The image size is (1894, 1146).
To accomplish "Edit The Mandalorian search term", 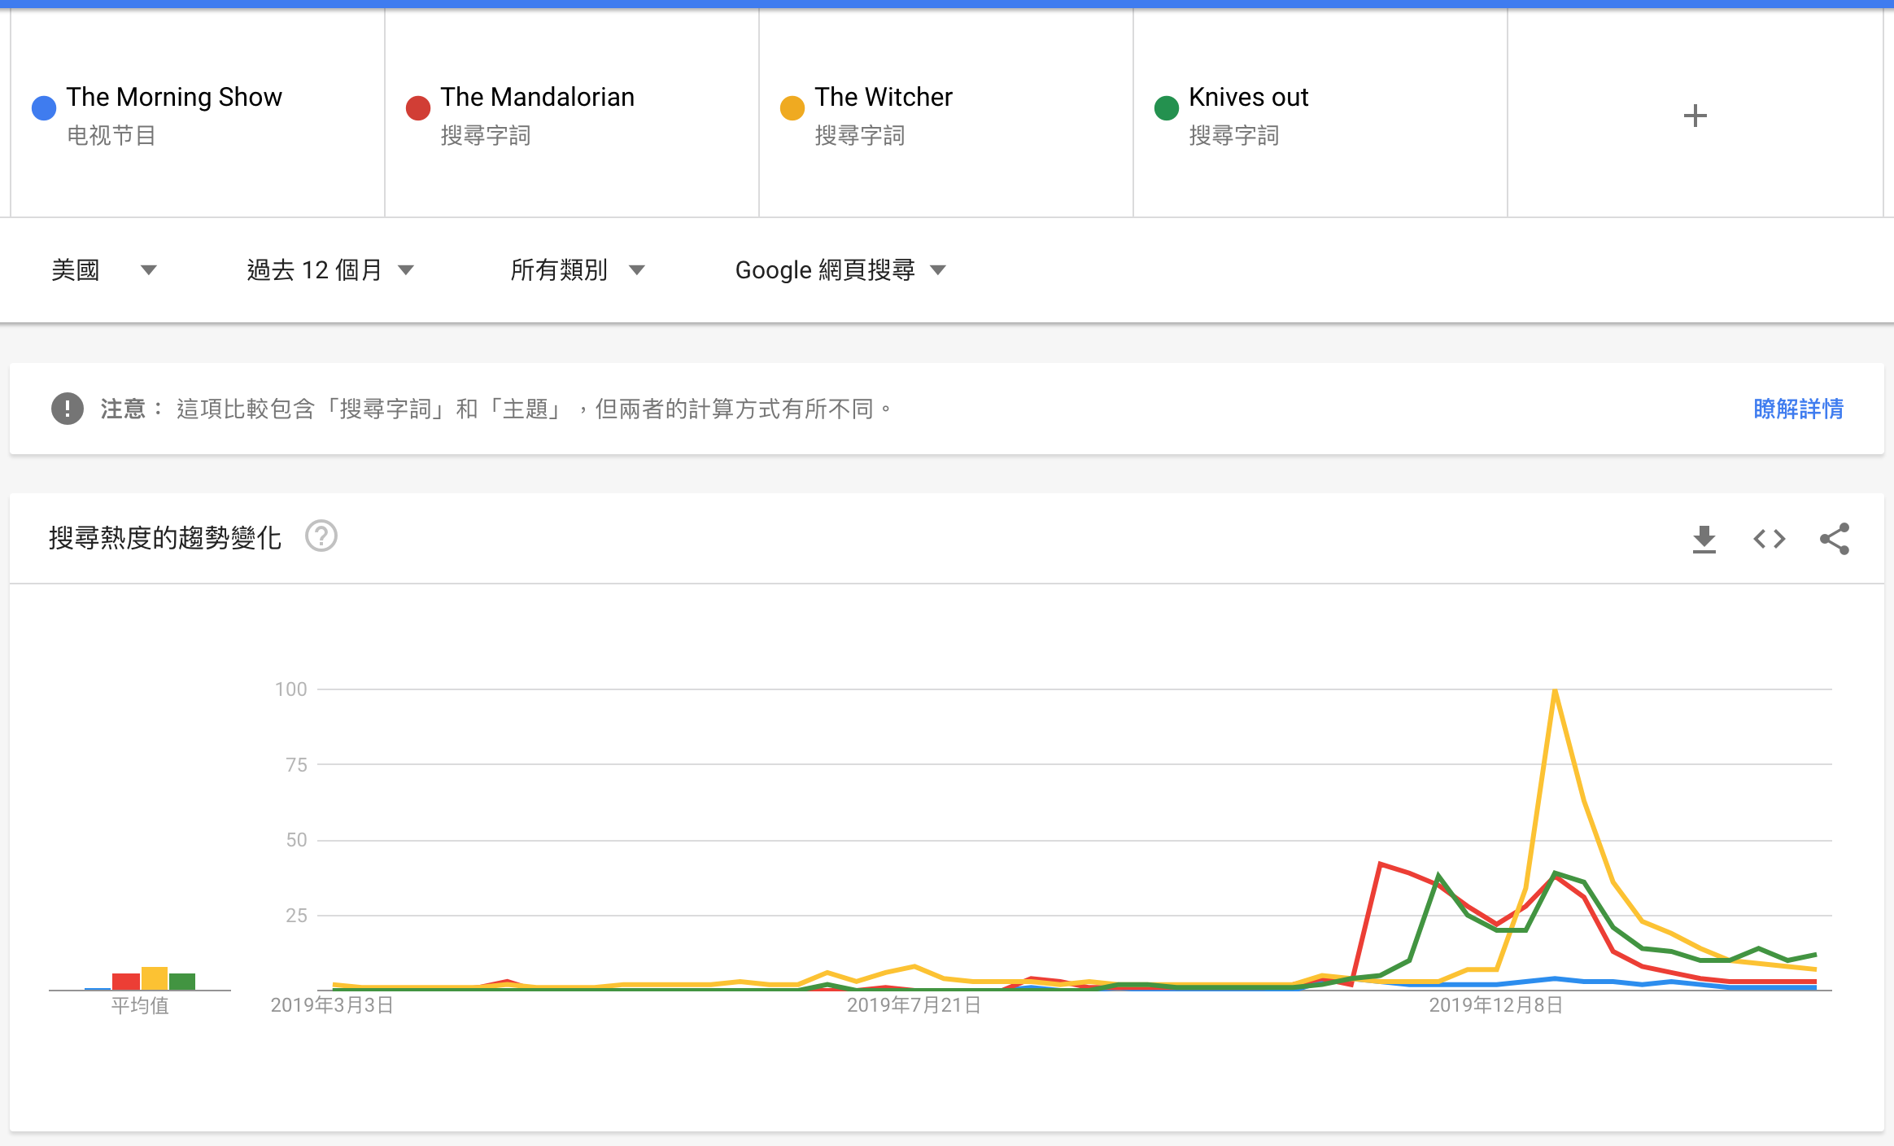I will tap(537, 97).
